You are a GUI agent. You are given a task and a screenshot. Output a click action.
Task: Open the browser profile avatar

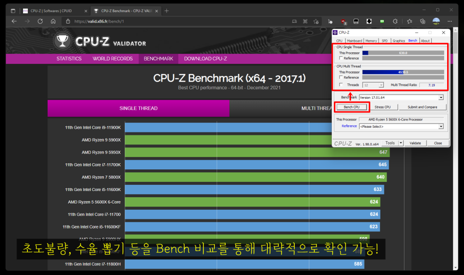pyautogui.click(x=436, y=21)
